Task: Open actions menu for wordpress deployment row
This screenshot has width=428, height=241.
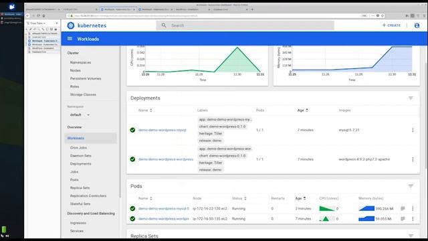Action: click(x=413, y=159)
